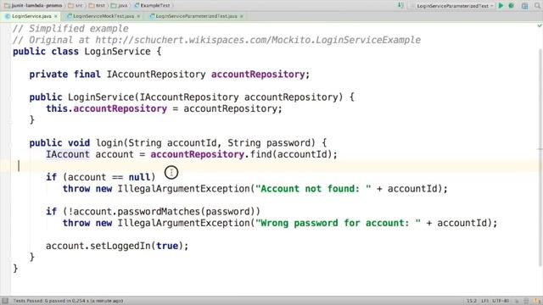Click the IAccount type in login method

coord(68,154)
